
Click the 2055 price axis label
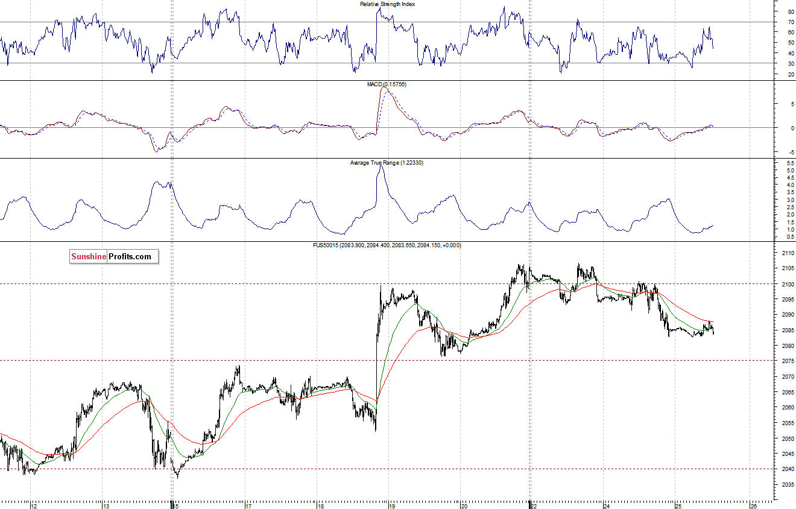(788, 423)
